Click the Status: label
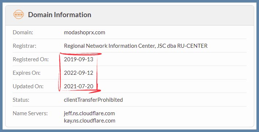Screen dimensions: 259x132 21,100
